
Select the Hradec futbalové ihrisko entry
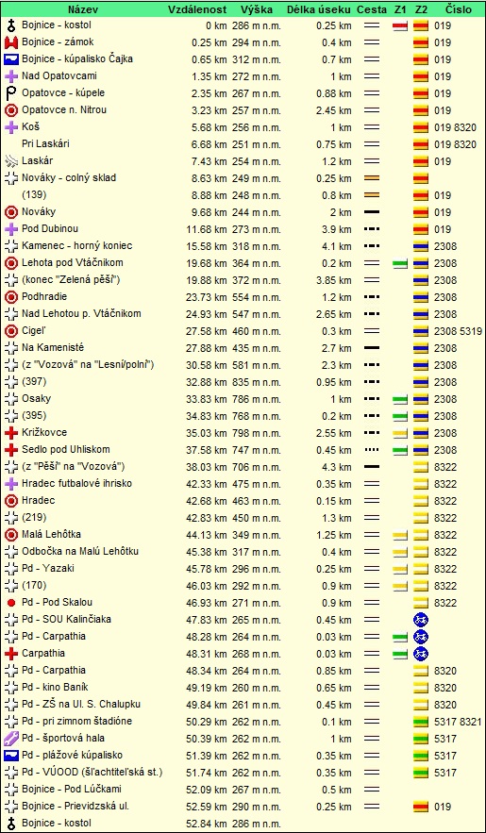(77, 483)
